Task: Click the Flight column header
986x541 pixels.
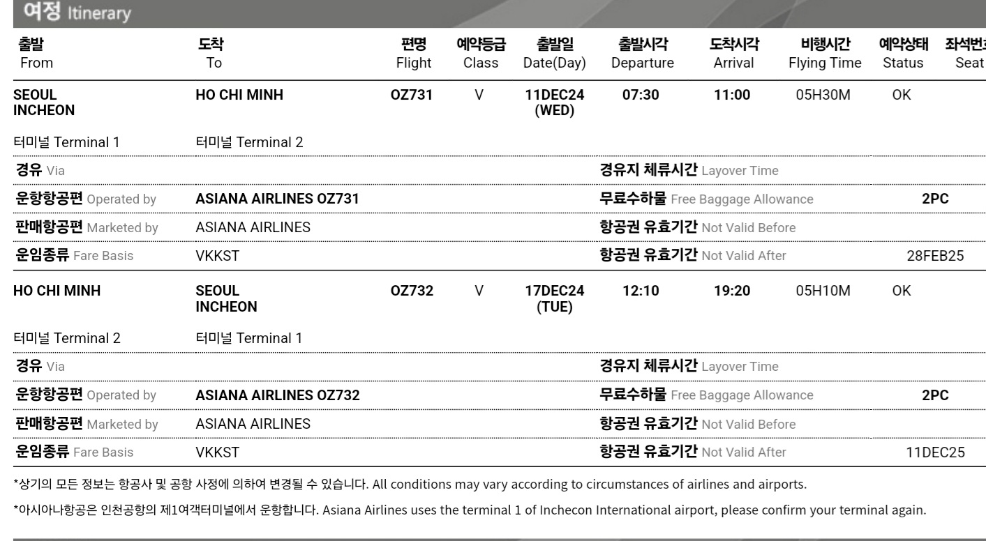Action: (414, 54)
